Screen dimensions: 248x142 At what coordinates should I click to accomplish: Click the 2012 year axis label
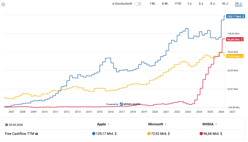click(x=66, y=112)
